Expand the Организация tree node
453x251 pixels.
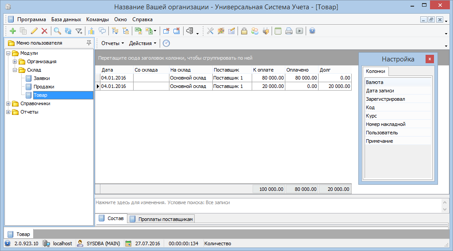point(15,62)
